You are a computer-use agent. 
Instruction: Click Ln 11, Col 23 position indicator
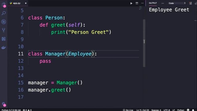[143, 110]
